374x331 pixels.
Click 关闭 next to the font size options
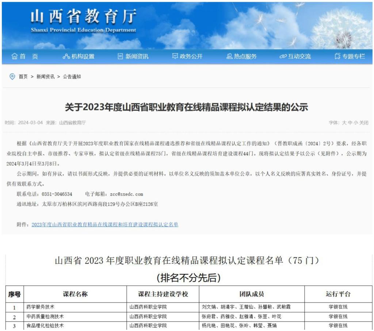tap(364, 123)
